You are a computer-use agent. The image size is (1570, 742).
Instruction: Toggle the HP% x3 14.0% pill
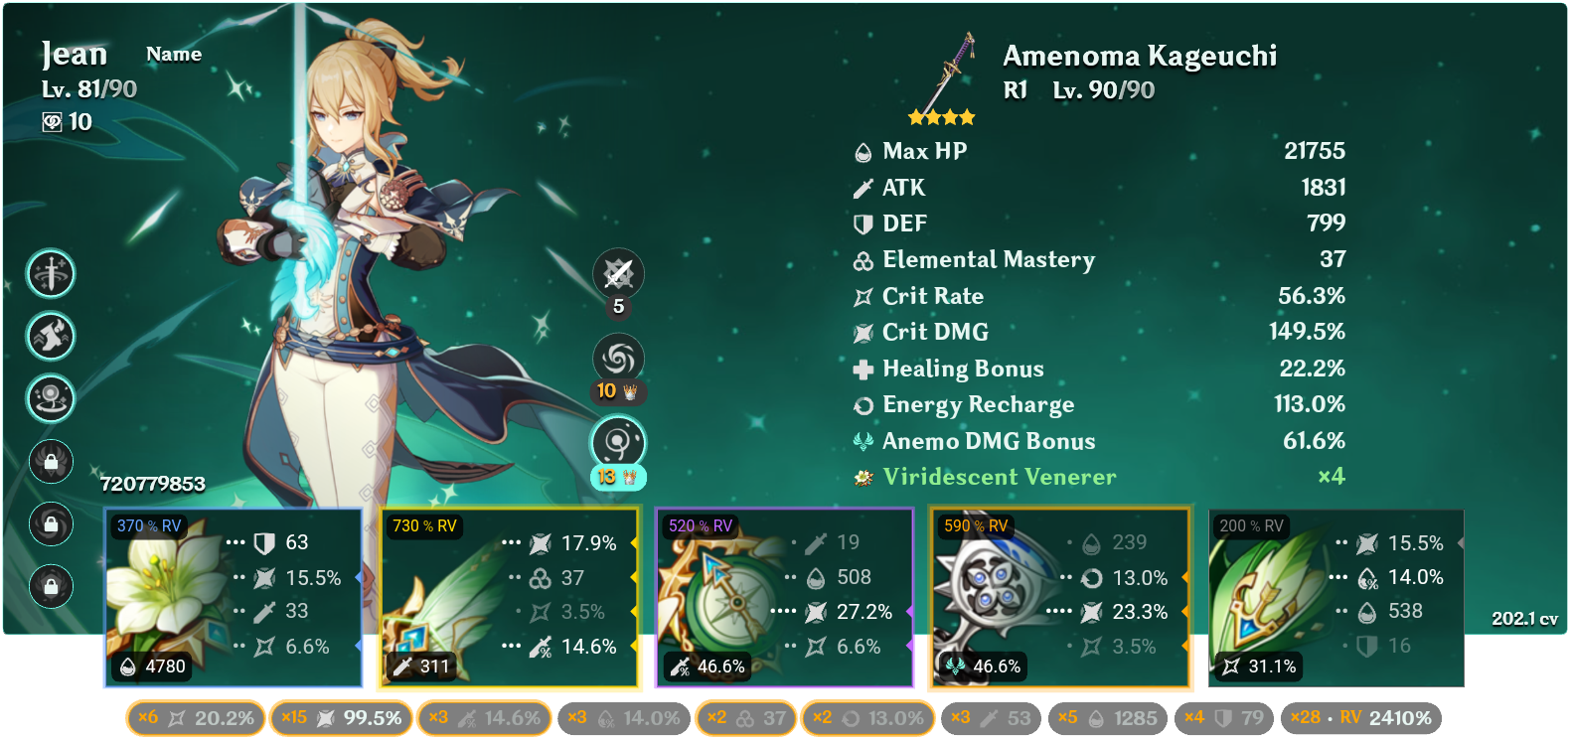point(624,718)
